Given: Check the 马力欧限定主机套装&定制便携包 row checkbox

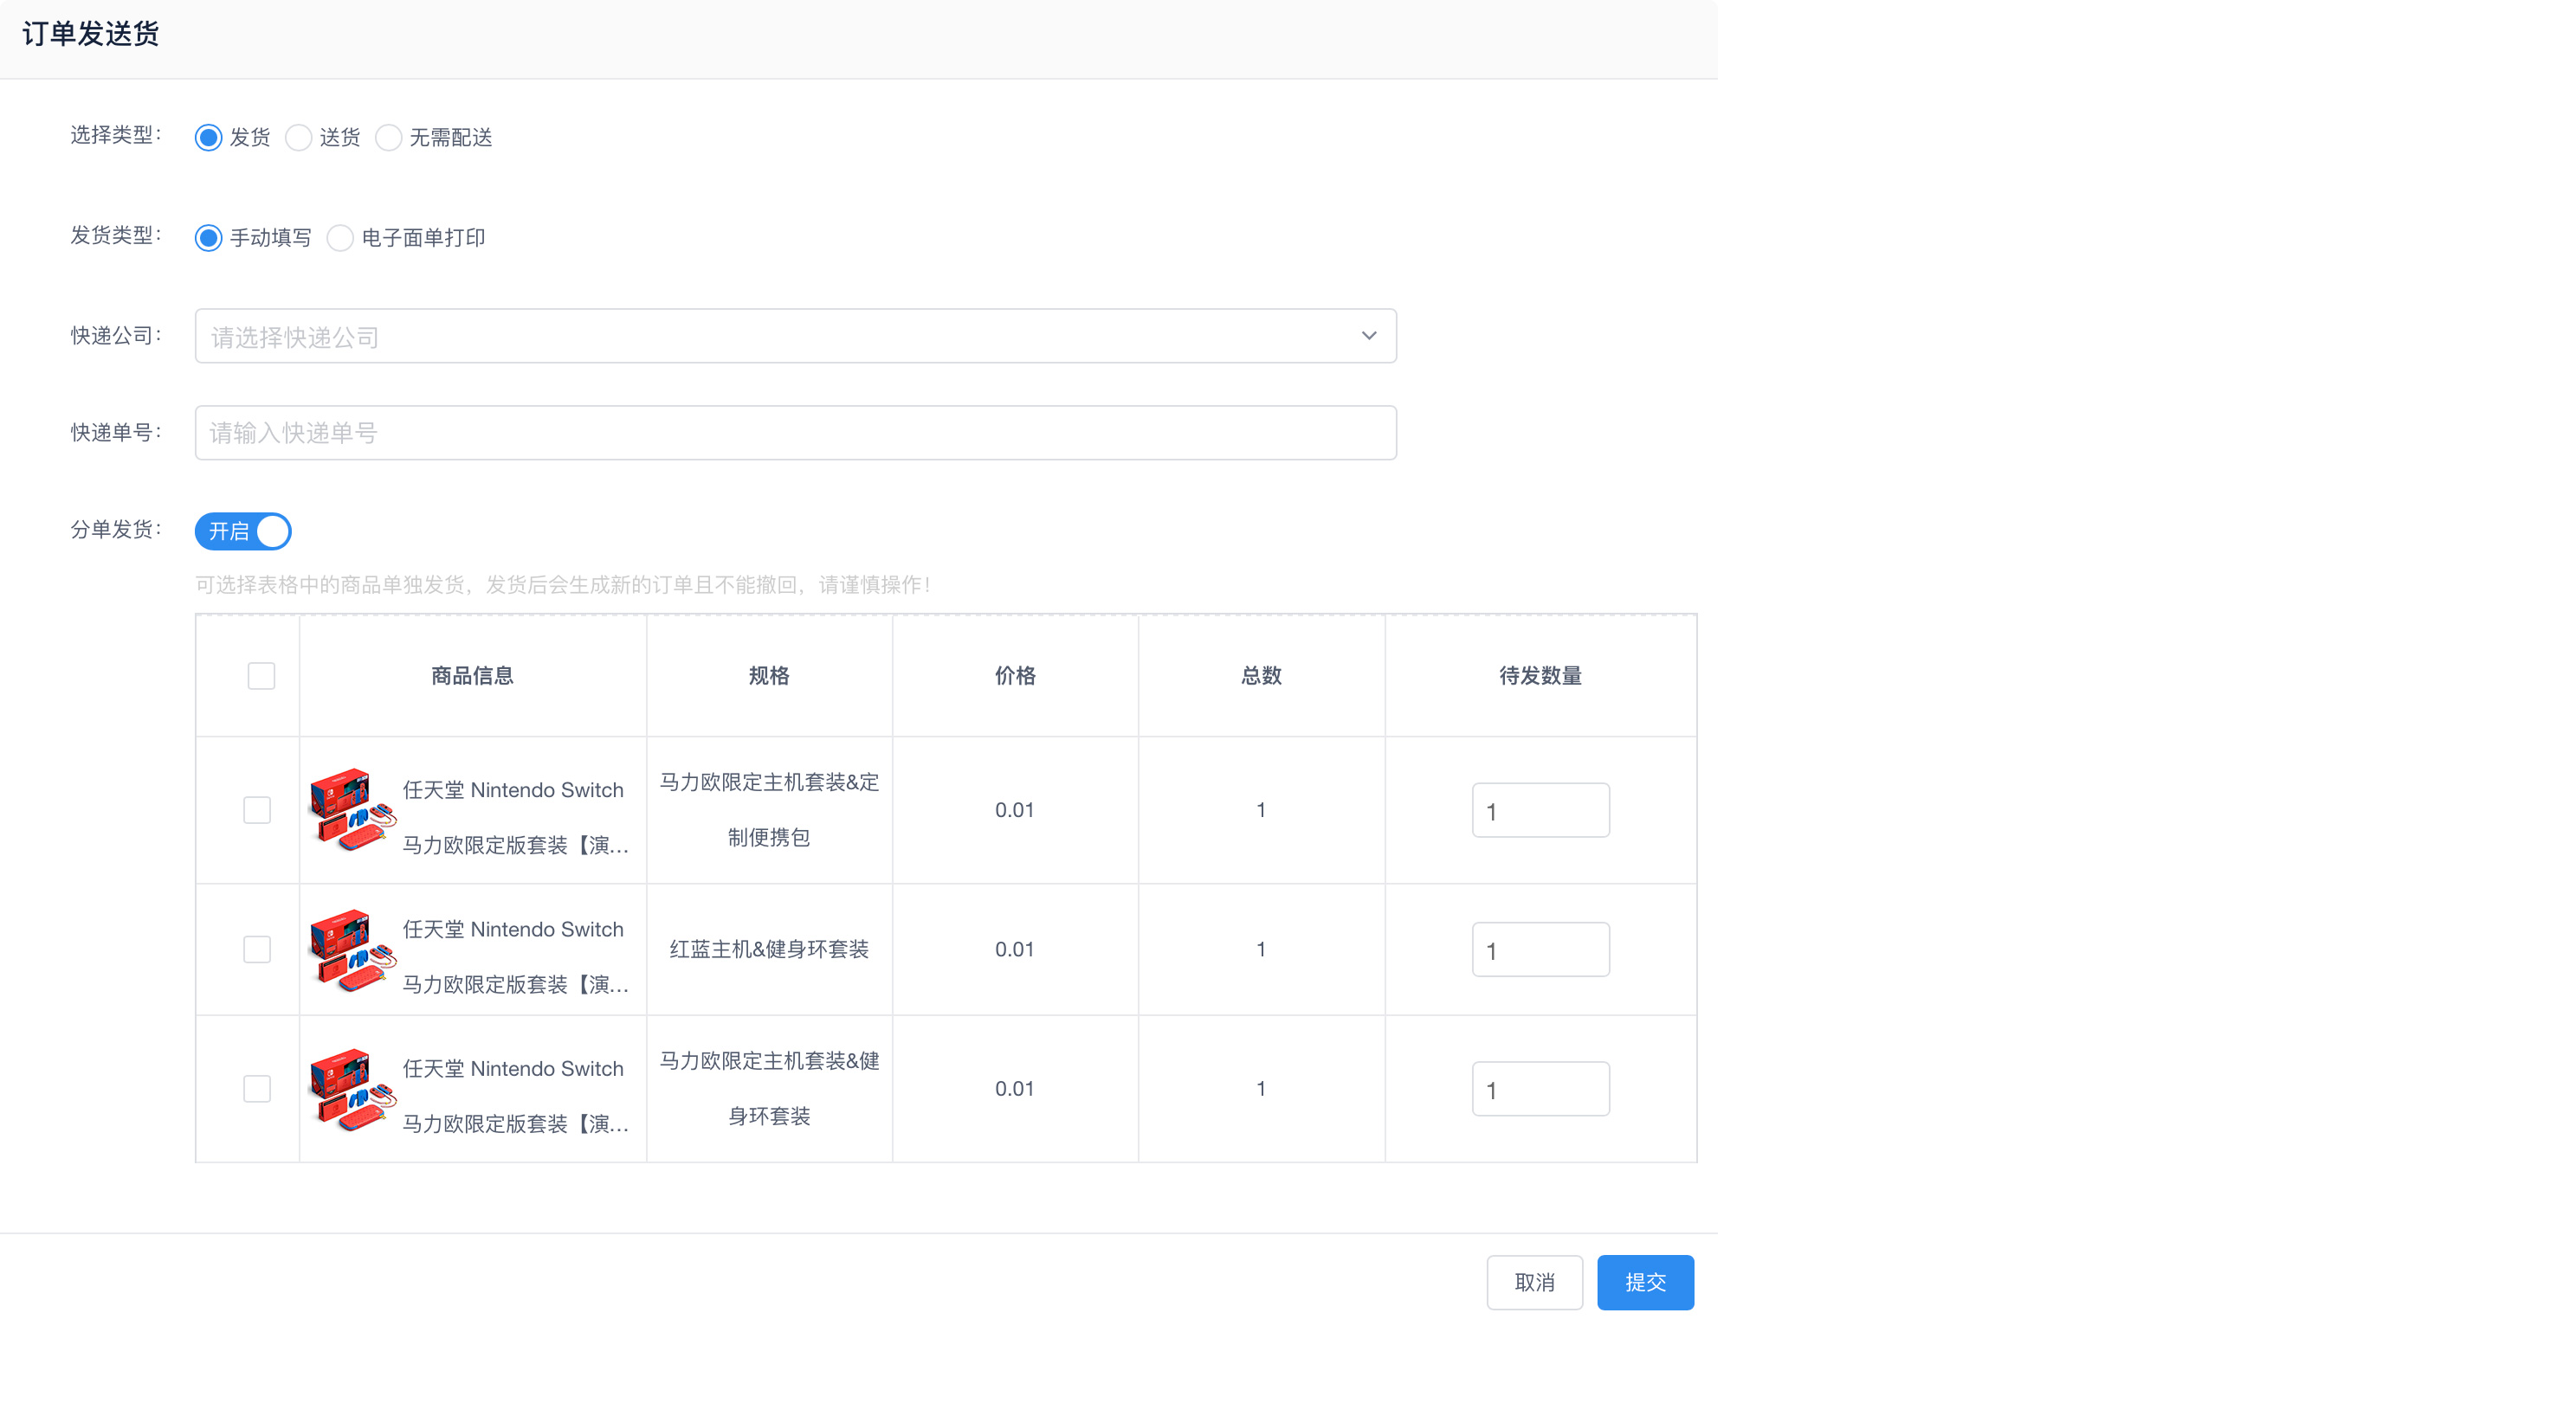Looking at the screenshot, I should (x=257, y=809).
